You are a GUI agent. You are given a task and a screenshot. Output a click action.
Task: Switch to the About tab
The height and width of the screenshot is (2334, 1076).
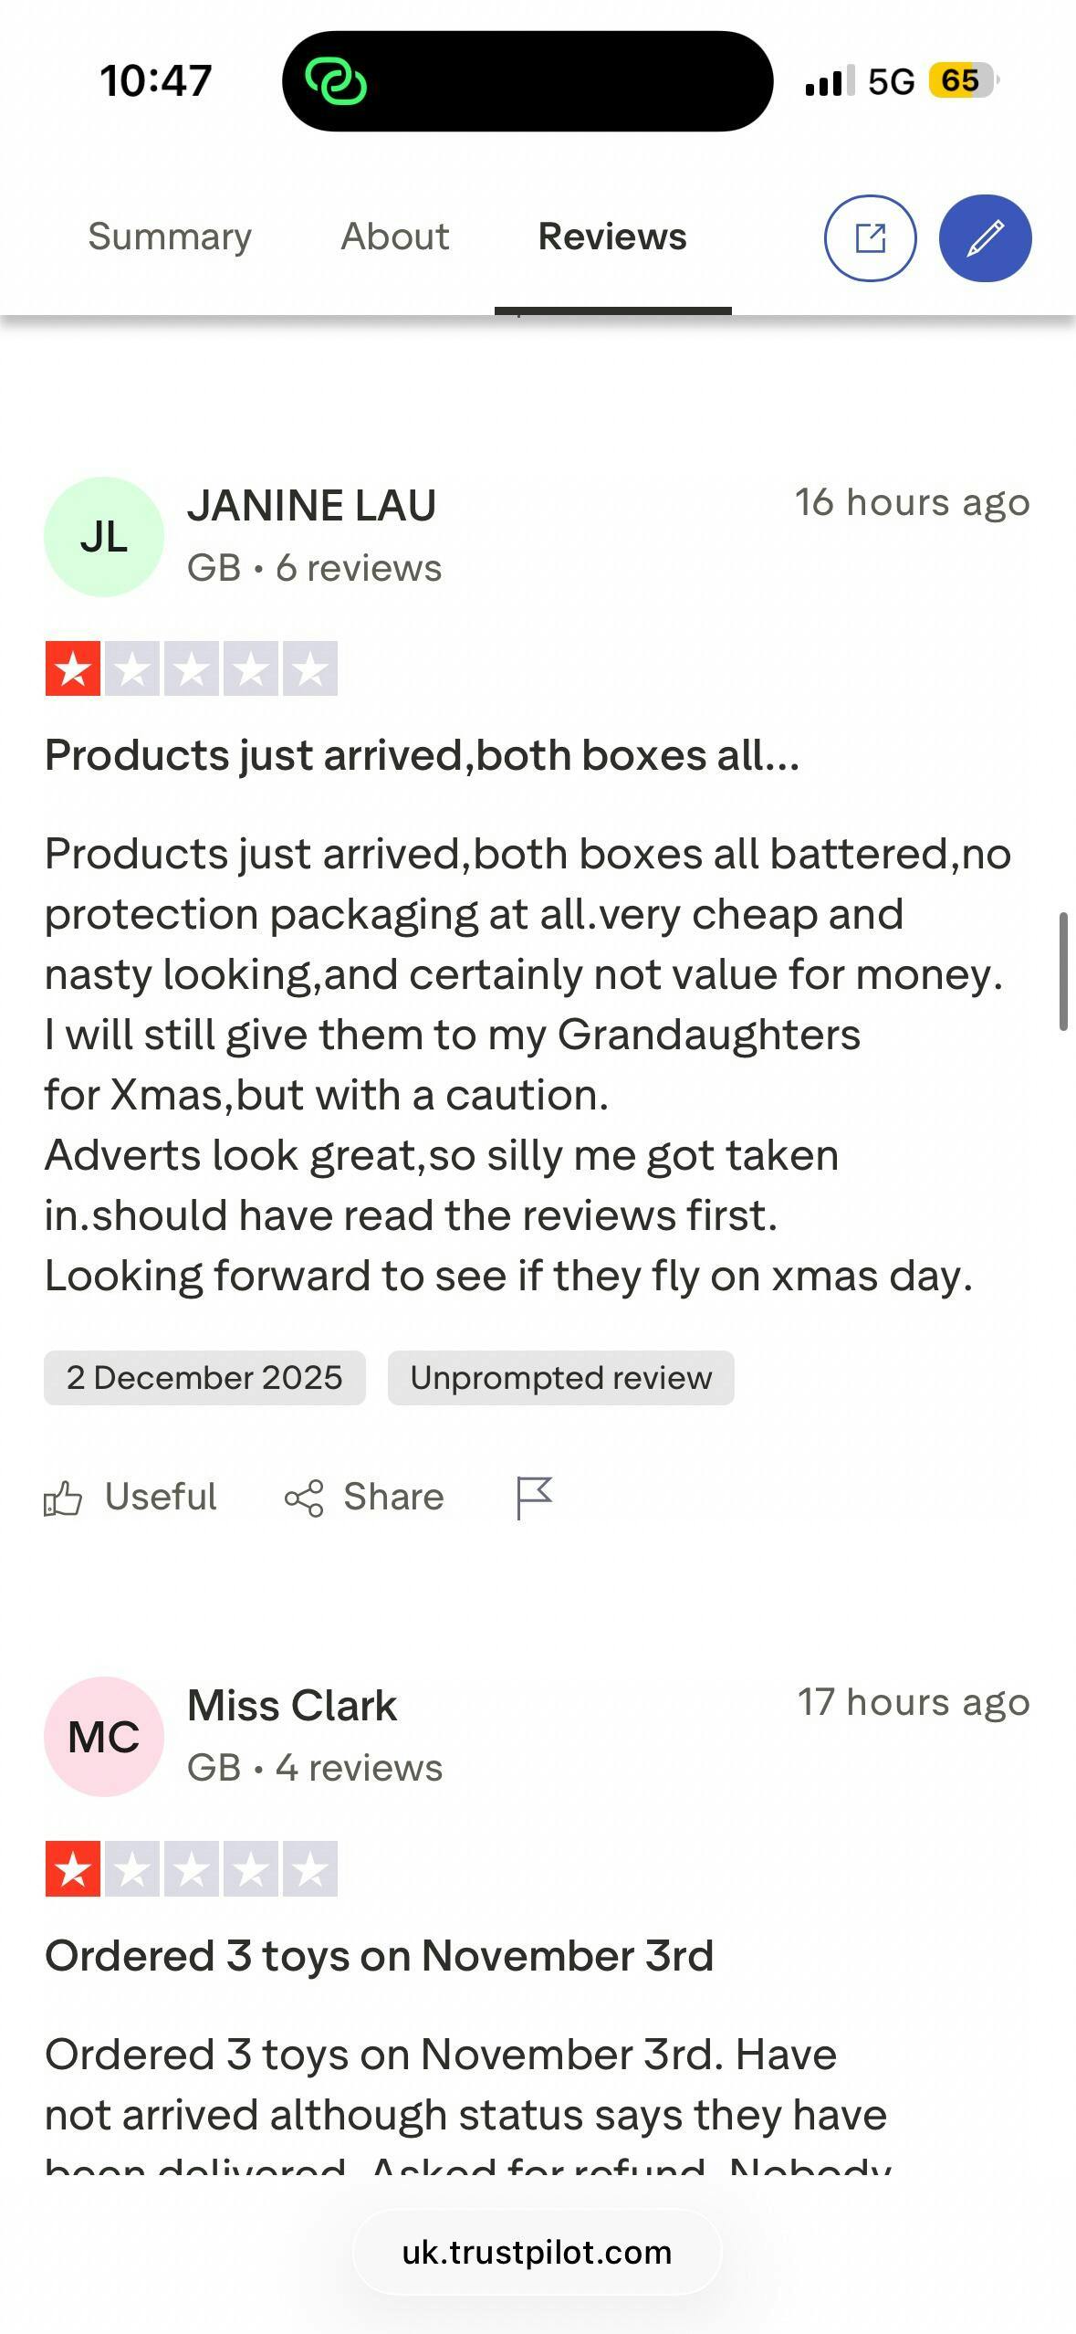click(x=395, y=237)
